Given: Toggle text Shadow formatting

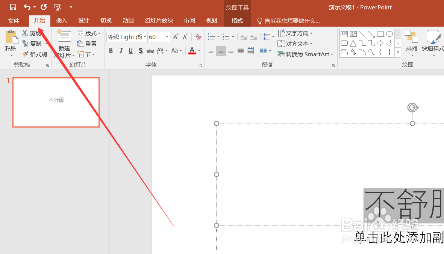Looking at the screenshot, I should pos(141,51).
